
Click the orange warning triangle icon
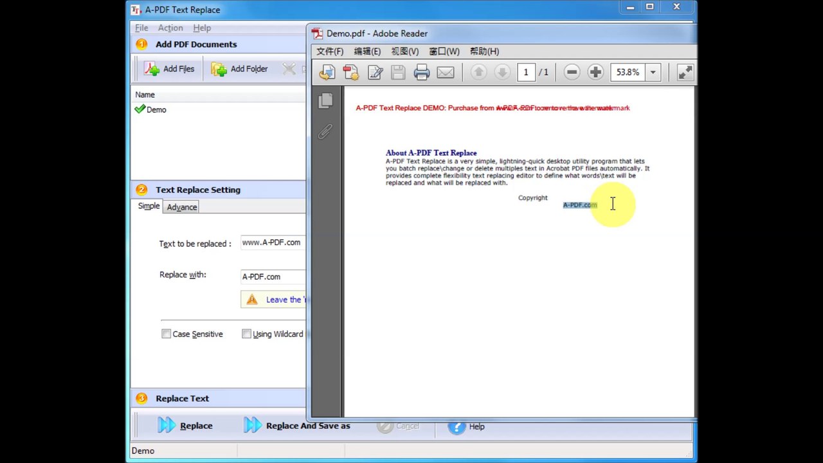point(251,300)
